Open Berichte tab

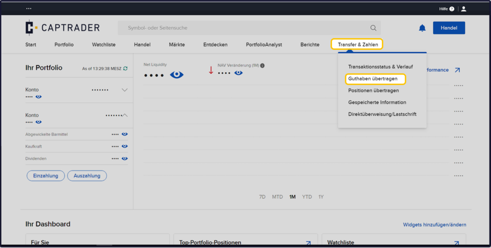pos(310,45)
